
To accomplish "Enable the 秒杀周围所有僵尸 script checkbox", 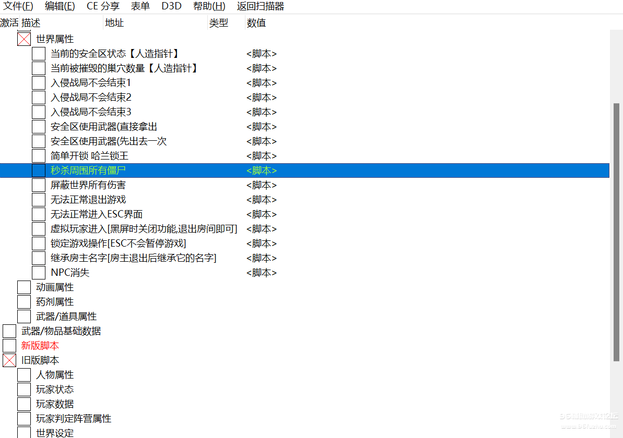I will 39,171.
